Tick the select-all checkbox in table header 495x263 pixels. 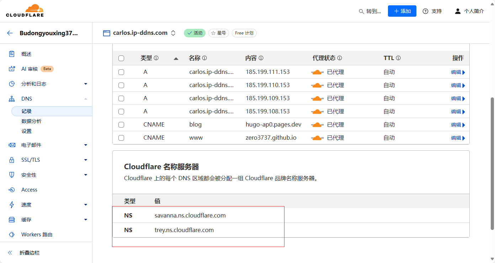tap(121, 58)
